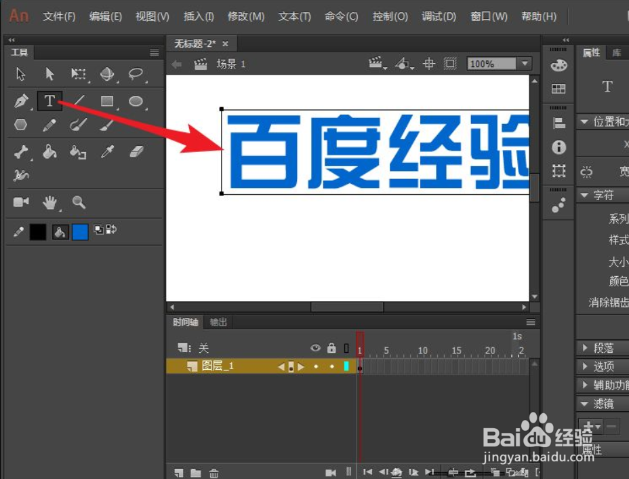Select the Pencil tool

tap(49, 125)
